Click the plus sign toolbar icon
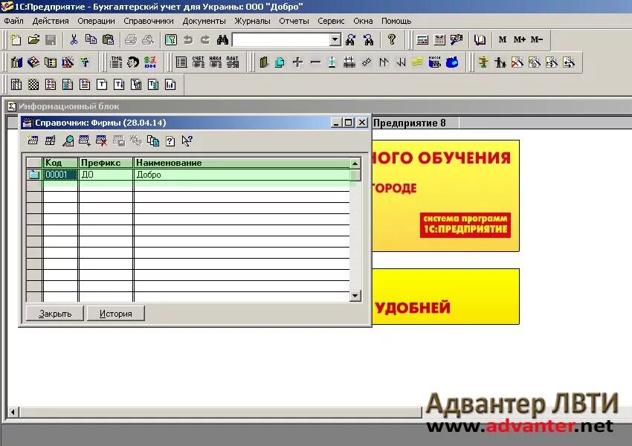The height and width of the screenshot is (446, 632). coord(297,62)
